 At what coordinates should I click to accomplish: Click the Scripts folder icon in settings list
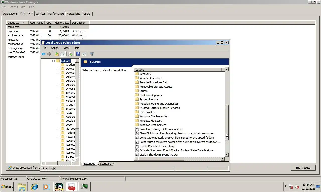137,91
